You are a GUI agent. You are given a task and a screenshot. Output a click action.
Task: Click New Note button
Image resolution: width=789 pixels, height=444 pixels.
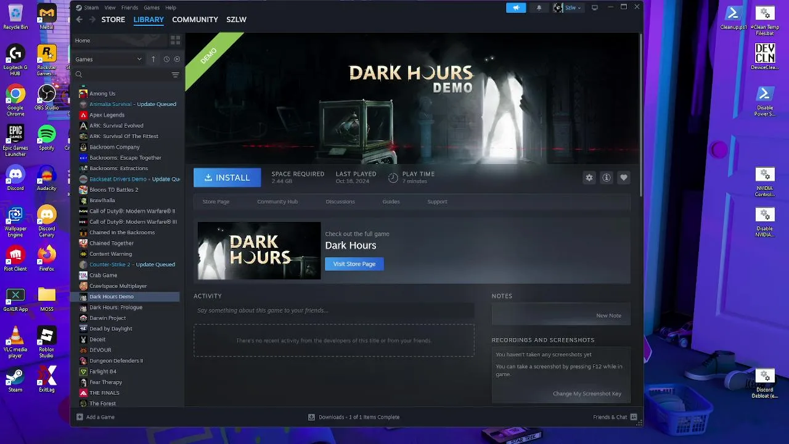(608, 316)
